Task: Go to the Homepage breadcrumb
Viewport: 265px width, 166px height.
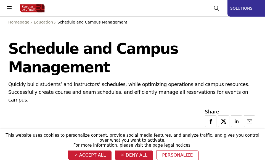Action: [x=19, y=22]
